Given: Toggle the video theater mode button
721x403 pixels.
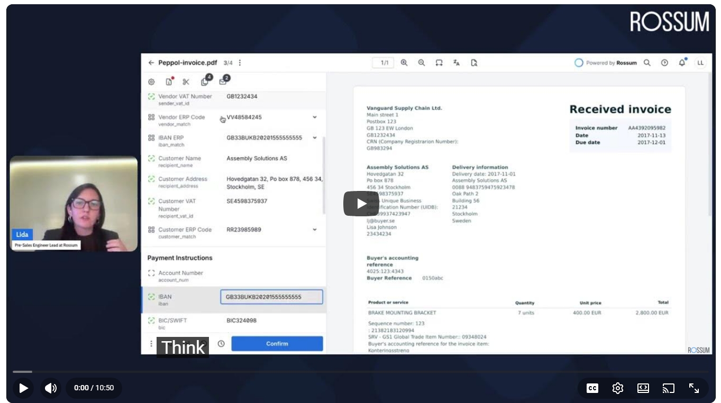Looking at the screenshot, I should (643, 388).
